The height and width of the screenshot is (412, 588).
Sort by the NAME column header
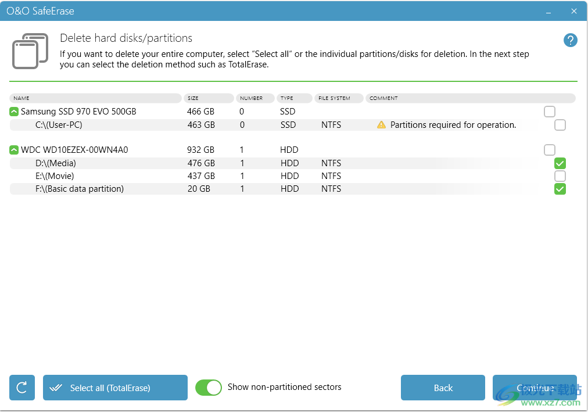click(x=96, y=98)
